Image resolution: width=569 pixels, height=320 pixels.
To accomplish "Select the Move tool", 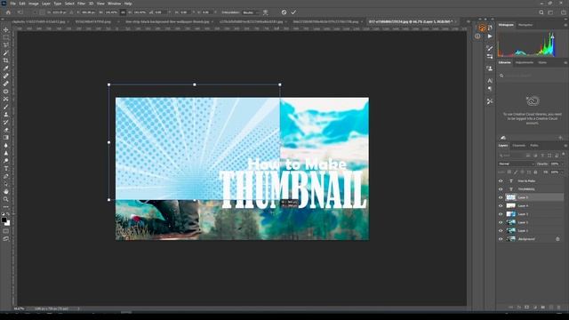I will pyautogui.click(x=6, y=29).
